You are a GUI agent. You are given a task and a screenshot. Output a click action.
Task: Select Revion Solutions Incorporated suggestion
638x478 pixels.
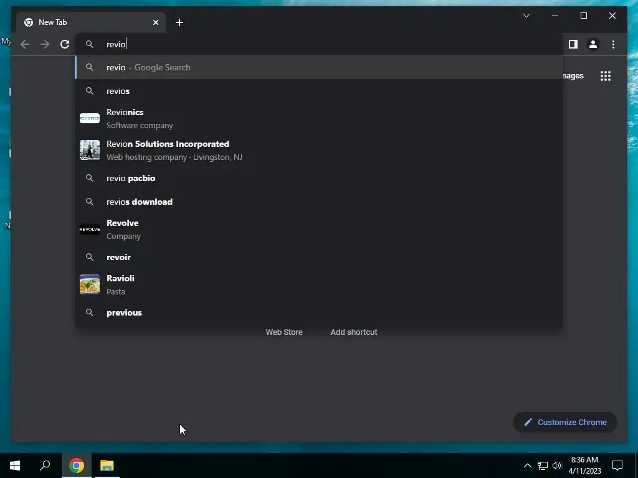pos(320,151)
